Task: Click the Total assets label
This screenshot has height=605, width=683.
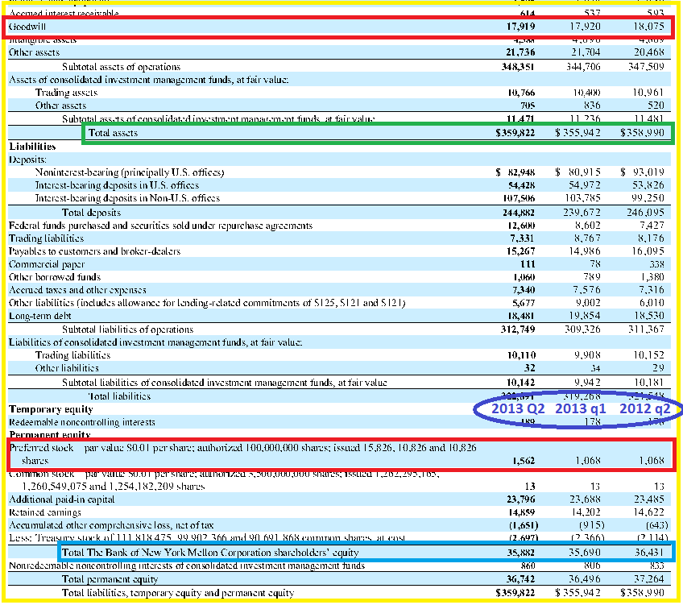Action: 113,133
